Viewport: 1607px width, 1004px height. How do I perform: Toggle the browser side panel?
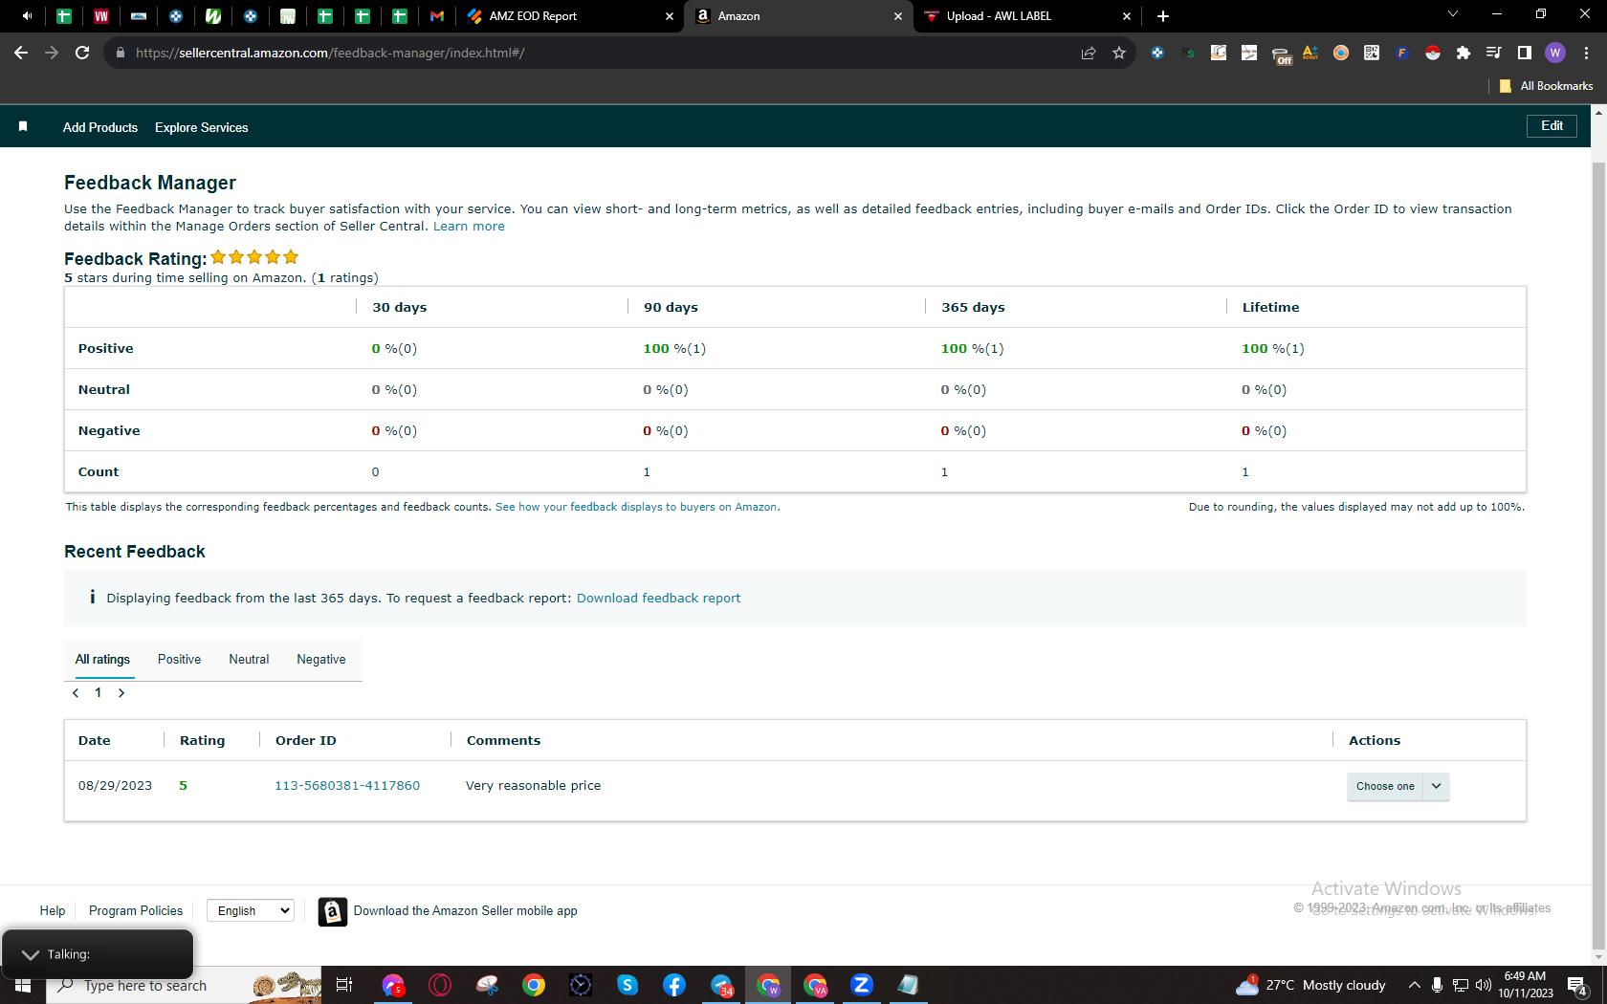click(1525, 53)
